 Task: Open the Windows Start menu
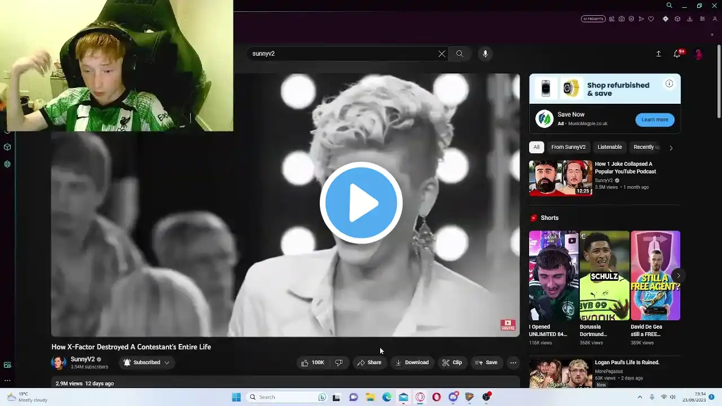click(236, 397)
